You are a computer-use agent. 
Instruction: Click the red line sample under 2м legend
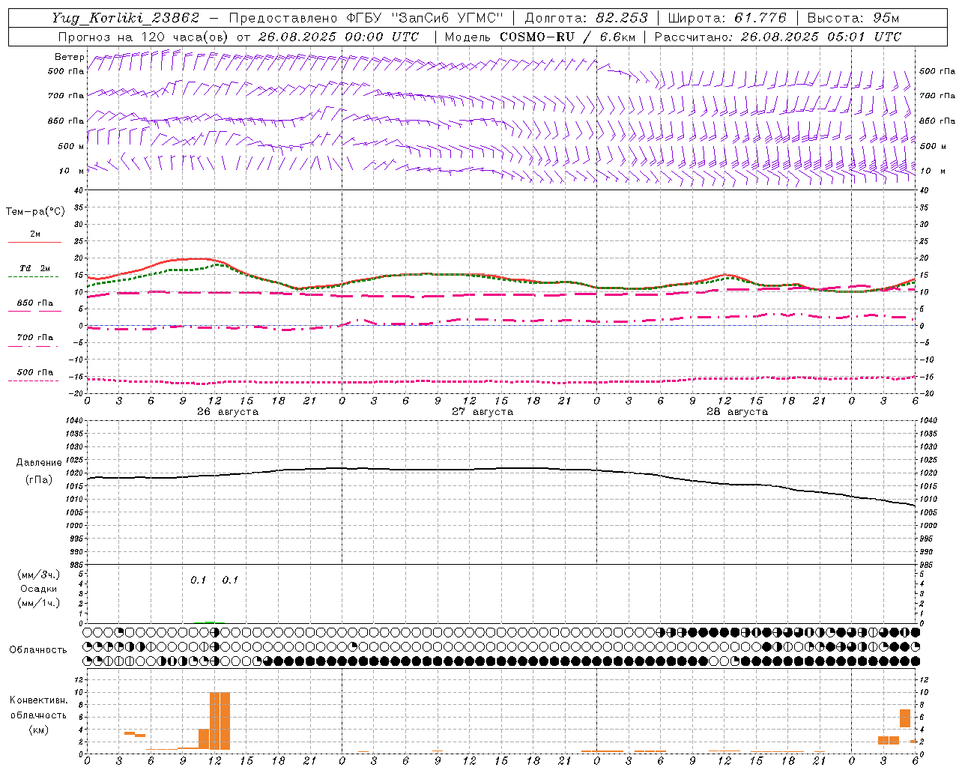point(34,242)
